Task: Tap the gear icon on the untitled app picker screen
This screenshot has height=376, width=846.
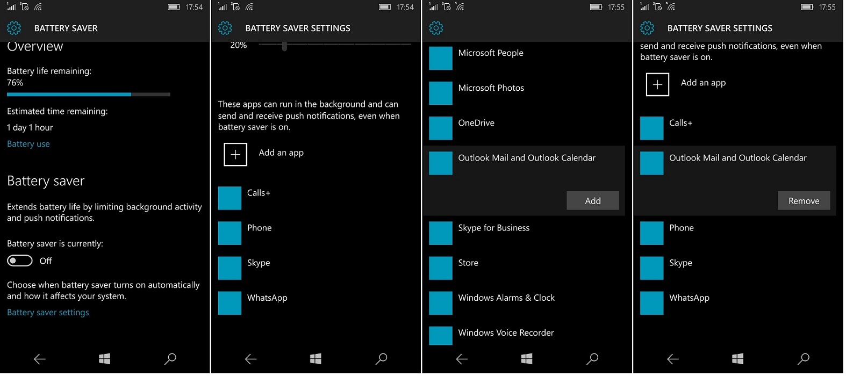Action: coord(436,28)
